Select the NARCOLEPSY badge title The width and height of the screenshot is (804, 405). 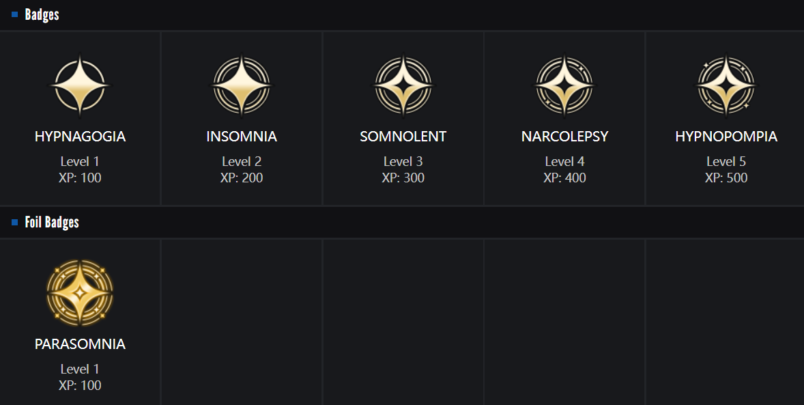(x=564, y=137)
